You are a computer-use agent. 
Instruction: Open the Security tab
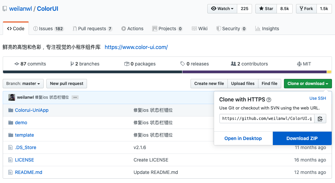pyautogui.click(x=231, y=29)
